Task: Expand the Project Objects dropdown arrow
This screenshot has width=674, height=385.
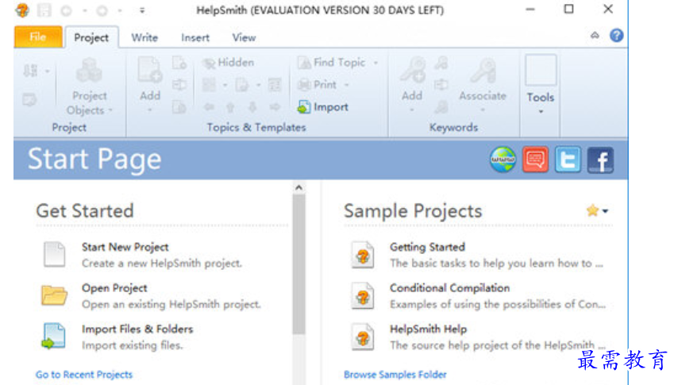Action: (111, 110)
